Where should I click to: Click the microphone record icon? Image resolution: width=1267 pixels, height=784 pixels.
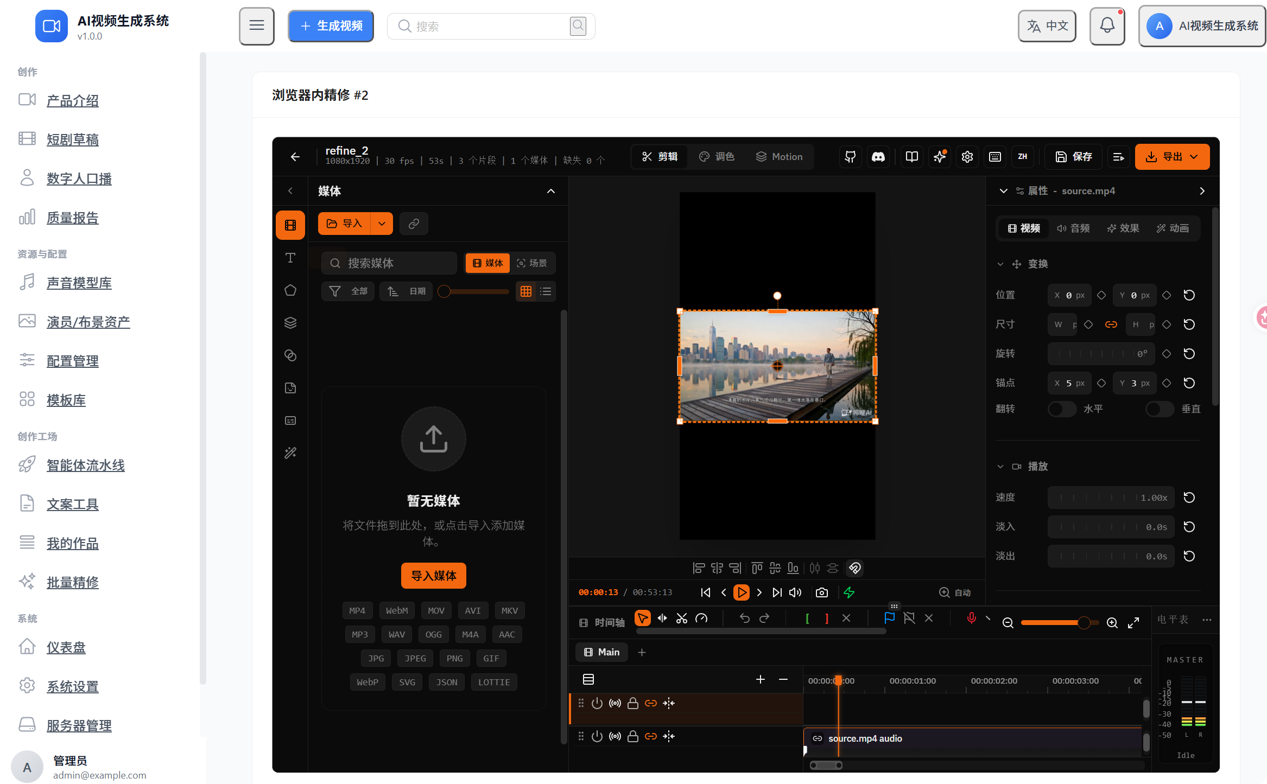point(971,619)
